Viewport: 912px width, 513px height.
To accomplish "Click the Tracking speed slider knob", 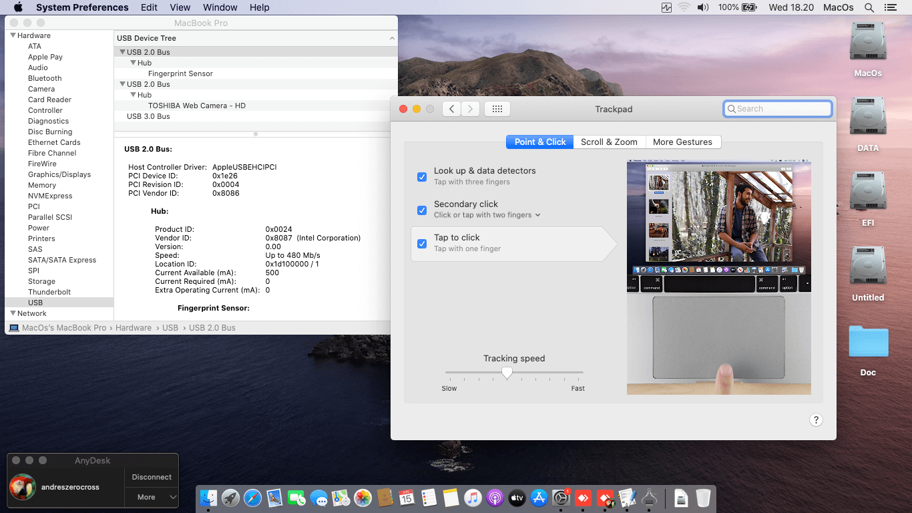I will tap(507, 373).
